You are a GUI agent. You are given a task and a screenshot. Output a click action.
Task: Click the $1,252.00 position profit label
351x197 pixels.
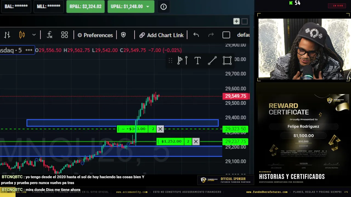pyautogui.click(x=171, y=141)
